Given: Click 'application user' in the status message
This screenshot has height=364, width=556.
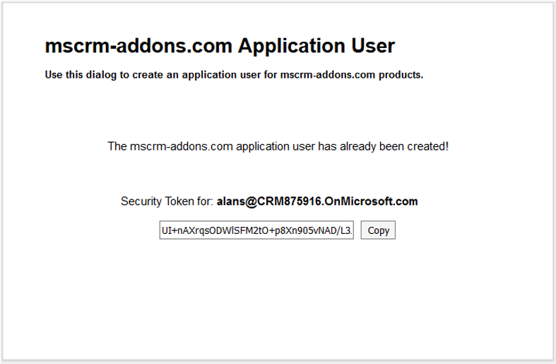Looking at the screenshot, I should [x=275, y=146].
